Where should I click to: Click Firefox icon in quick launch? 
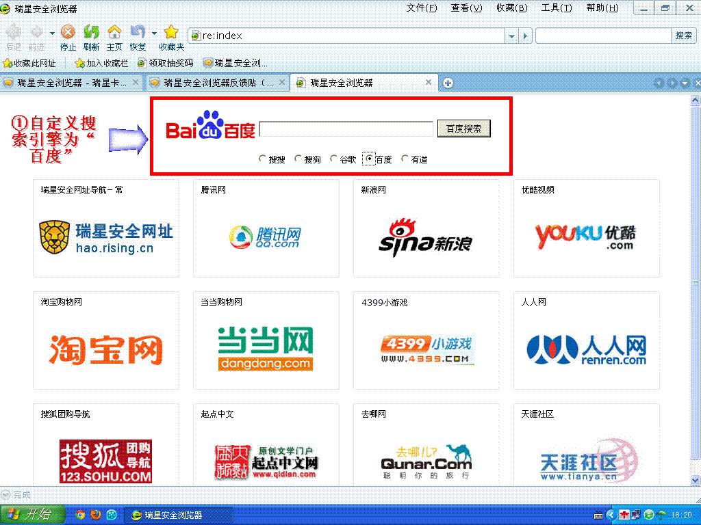click(96, 515)
